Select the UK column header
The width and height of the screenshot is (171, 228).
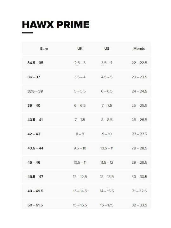[x=80, y=48]
